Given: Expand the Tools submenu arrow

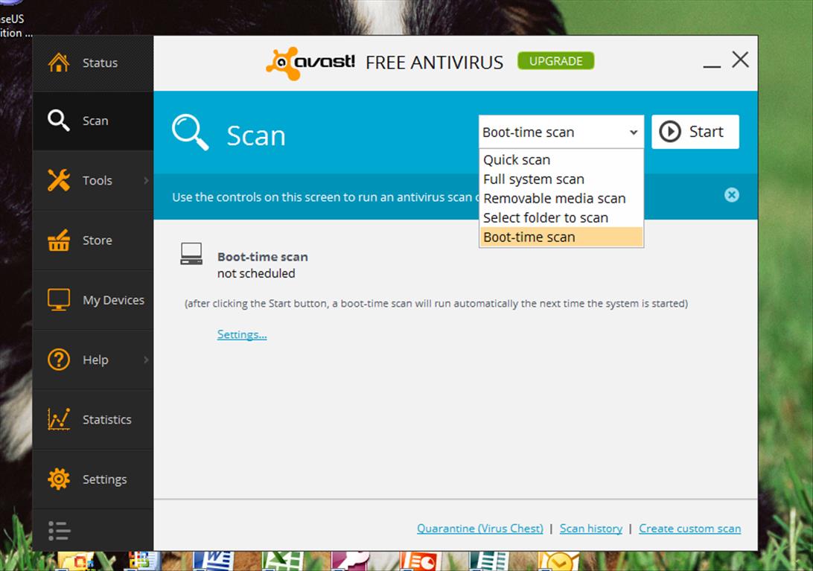Looking at the screenshot, I should 146,180.
